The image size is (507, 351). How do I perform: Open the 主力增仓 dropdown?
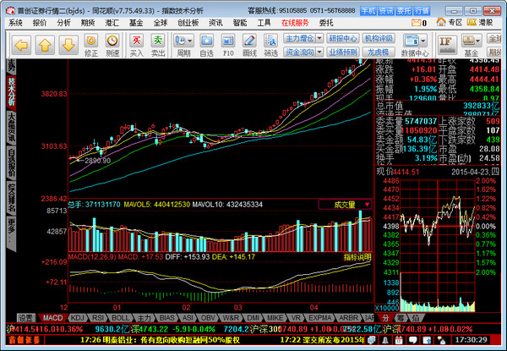coord(305,38)
